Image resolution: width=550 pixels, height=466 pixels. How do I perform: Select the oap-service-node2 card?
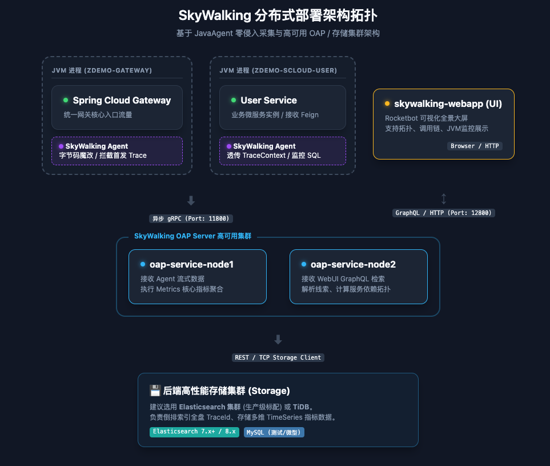[359, 277]
